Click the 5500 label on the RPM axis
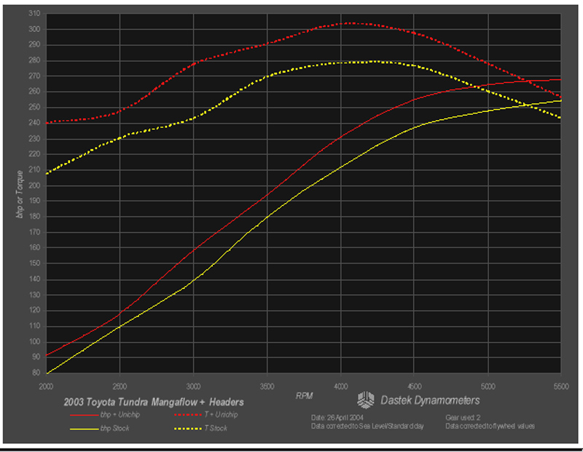Viewport: 583px width, 452px height. tap(561, 386)
